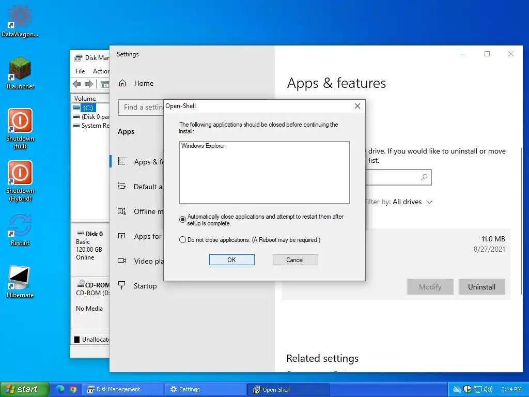Click the 3:14 PM taskbar clock

coord(511,389)
